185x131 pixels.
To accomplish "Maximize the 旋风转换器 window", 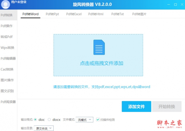I will pyautogui.click(x=175, y=5).
